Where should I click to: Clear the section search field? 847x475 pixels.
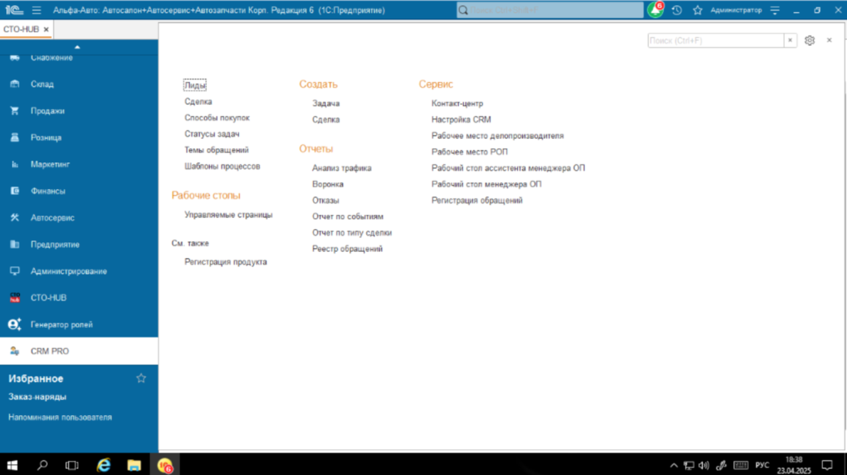[x=790, y=41]
